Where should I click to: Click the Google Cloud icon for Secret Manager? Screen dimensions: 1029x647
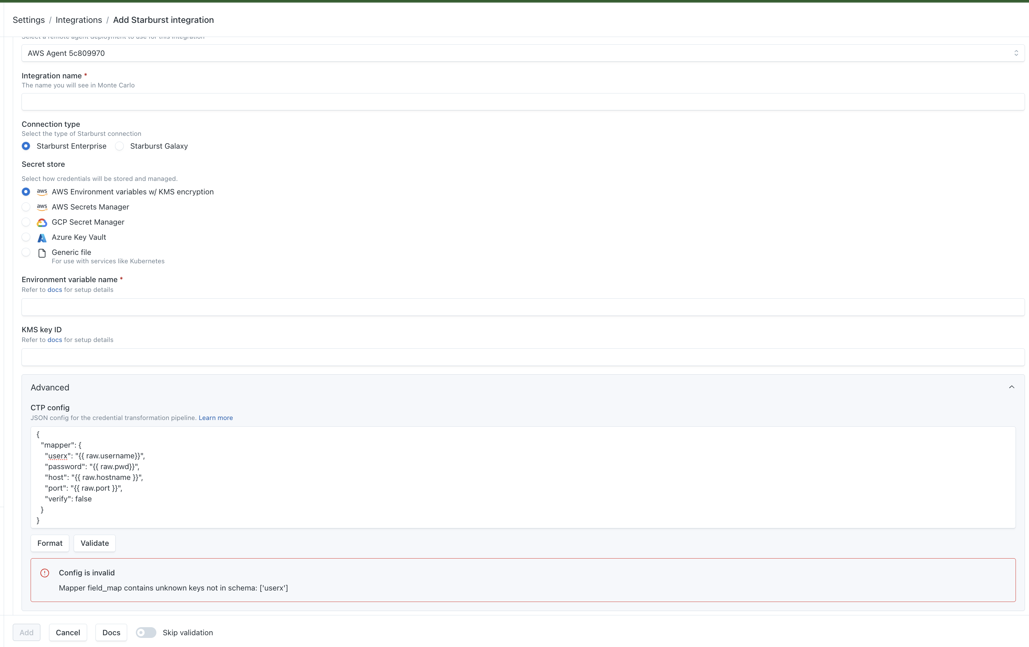pos(42,222)
